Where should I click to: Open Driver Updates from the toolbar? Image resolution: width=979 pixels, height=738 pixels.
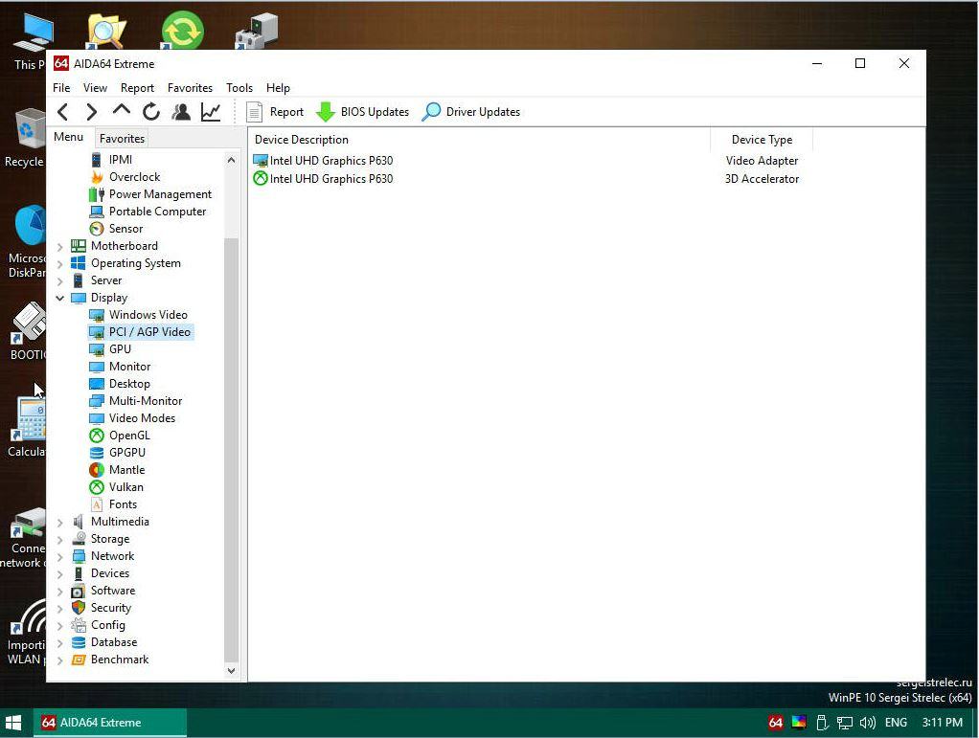pos(471,112)
